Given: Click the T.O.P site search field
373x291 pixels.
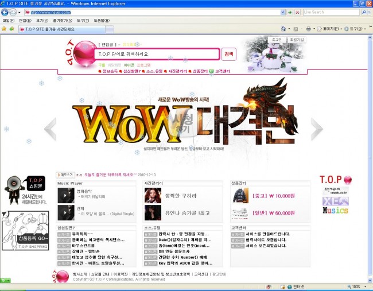Looking at the screenshot, I should (157, 54).
